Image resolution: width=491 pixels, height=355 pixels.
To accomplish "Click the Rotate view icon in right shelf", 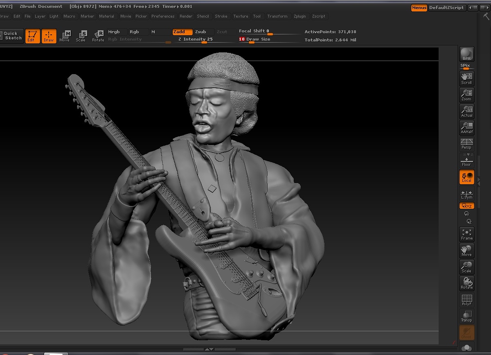I will pyautogui.click(x=466, y=283).
